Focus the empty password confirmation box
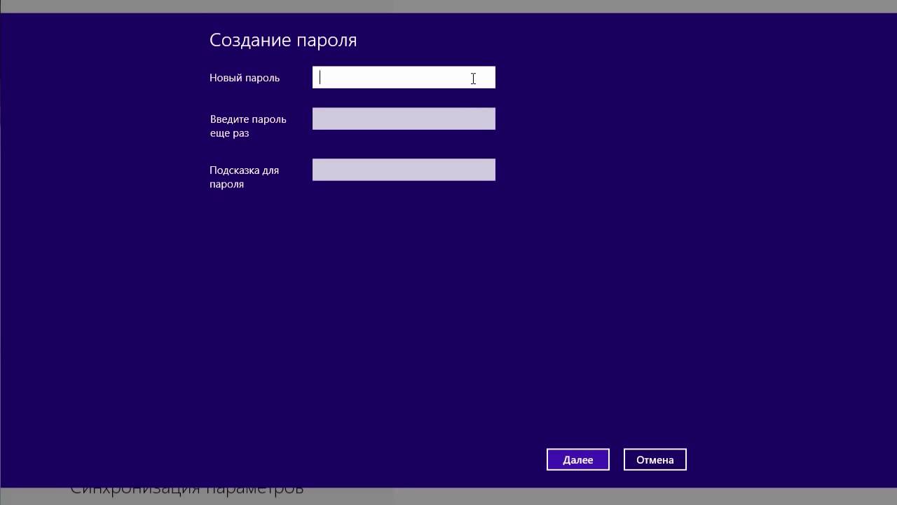The height and width of the screenshot is (505, 897). [x=404, y=118]
